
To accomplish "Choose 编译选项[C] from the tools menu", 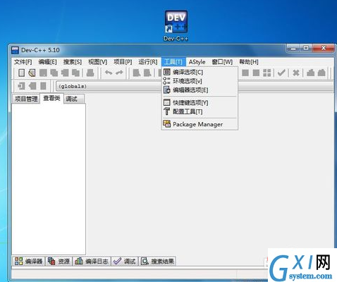I will [x=200, y=72].
